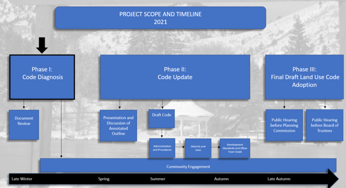
Task: Click the Document Review box
Action: click(x=24, y=125)
